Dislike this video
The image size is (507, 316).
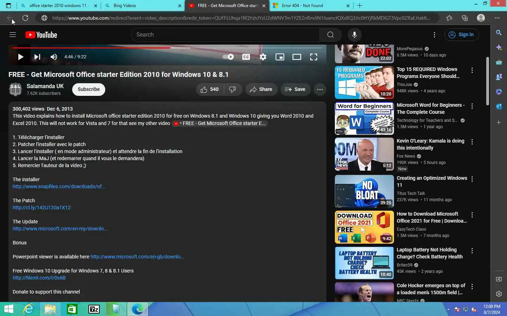(x=232, y=90)
